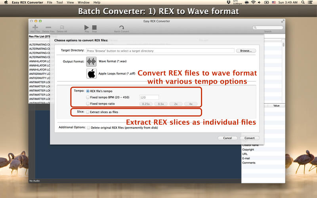Viewport: 317px width, 198px height.
Task: Click the BPM value field showing 120
Action: click(x=149, y=97)
